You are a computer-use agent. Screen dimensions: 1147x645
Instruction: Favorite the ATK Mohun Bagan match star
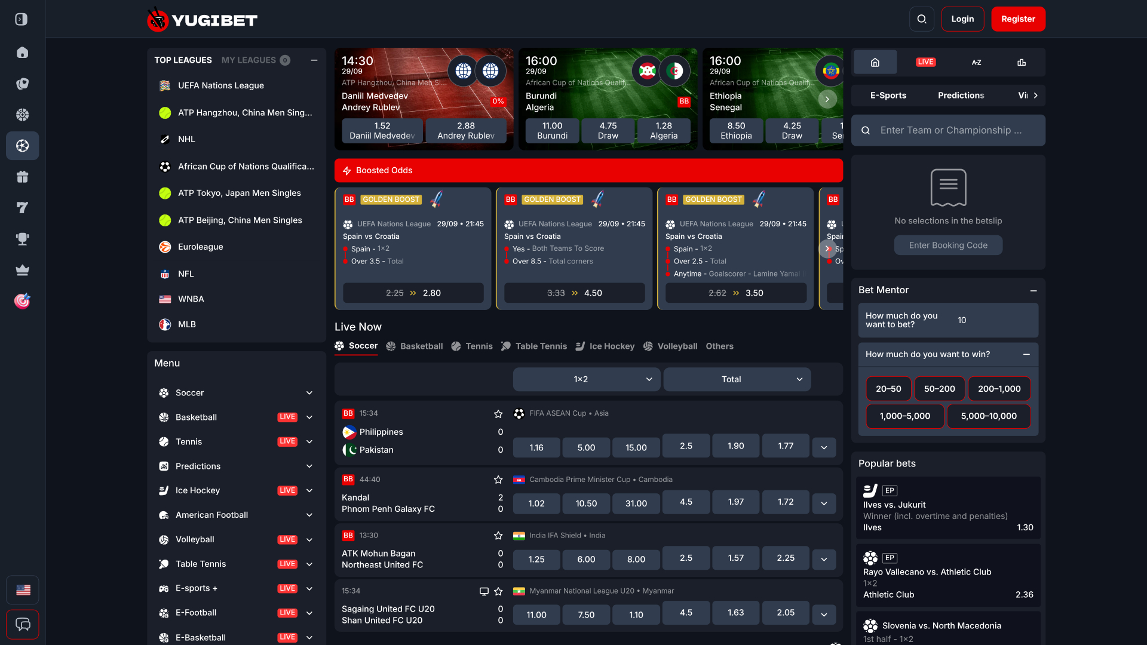click(498, 536)
